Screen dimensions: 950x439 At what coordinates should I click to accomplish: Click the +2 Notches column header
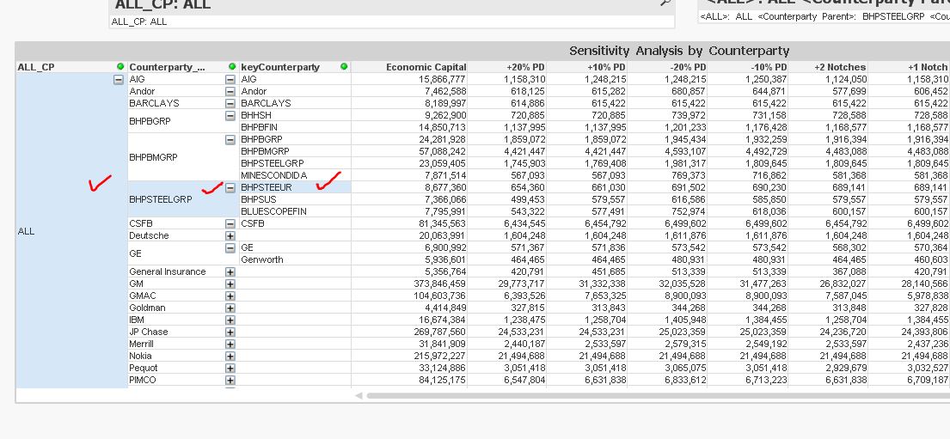[x=828, y=67]
